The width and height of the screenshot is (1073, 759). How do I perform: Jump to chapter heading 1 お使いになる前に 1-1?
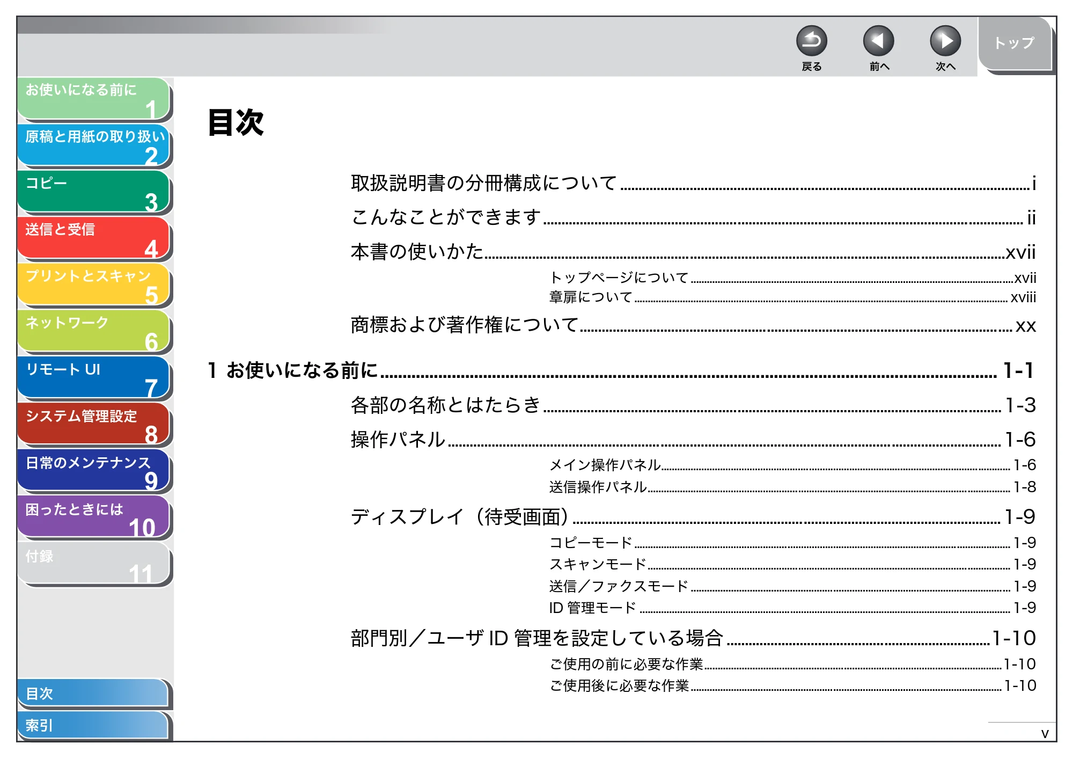click(621, 370)
